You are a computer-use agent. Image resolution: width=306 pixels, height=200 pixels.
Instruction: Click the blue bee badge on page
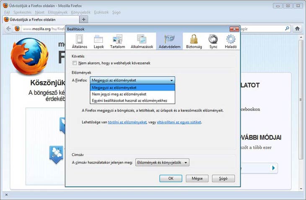pyautogui.click(x=56, y=154)
